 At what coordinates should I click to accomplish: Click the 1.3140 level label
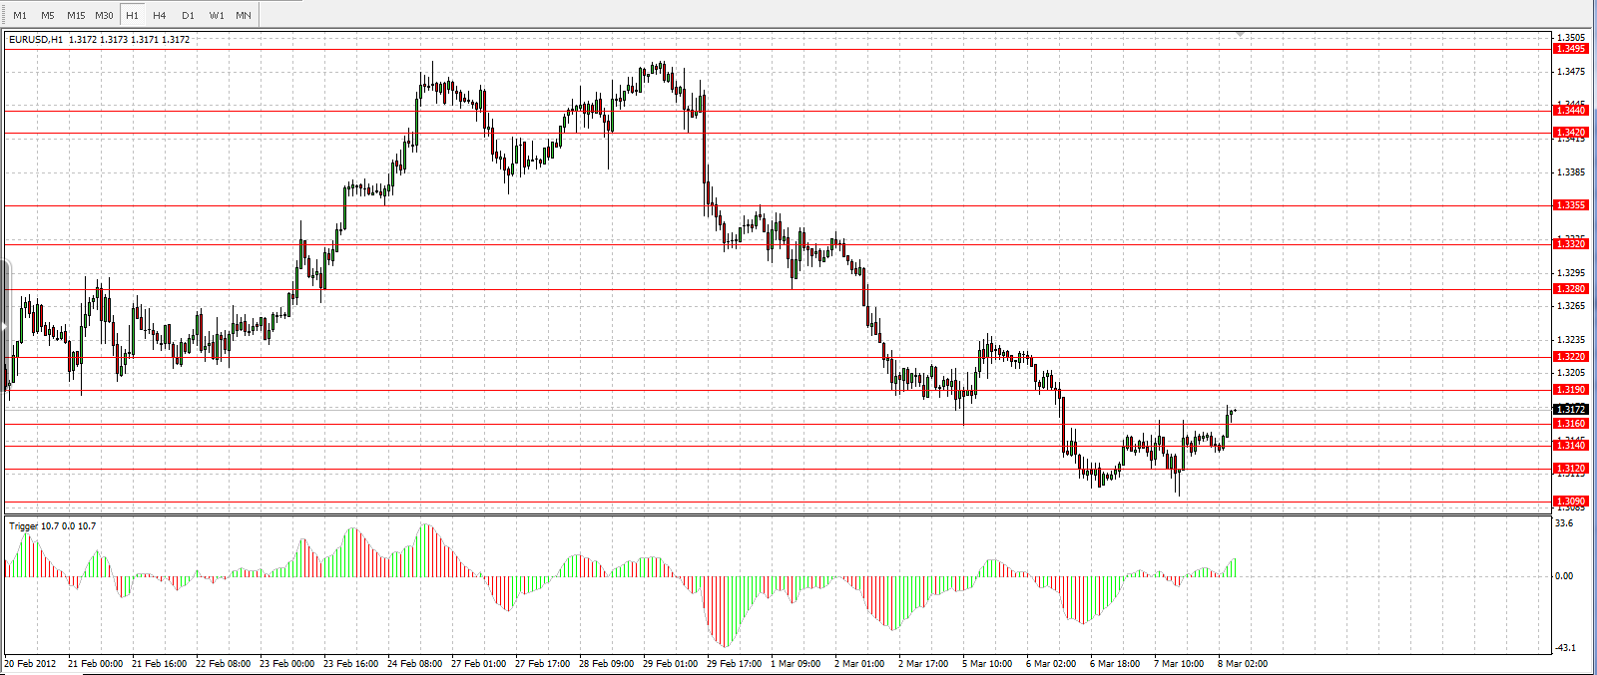tap(1572, 446)
